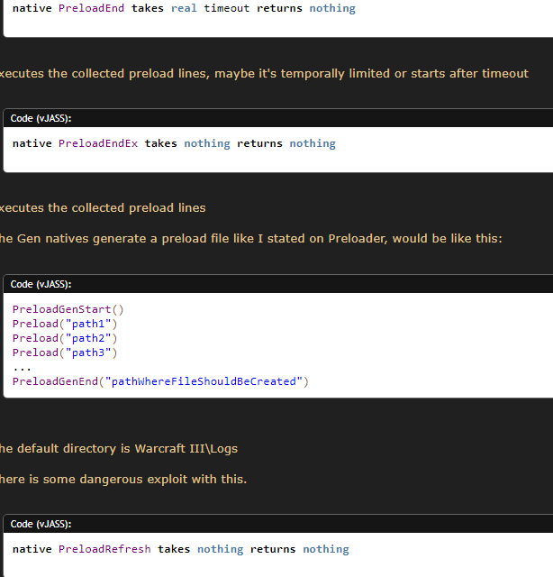
Task: Click the PreloadRefresh function name
Action: click(104, 549)
